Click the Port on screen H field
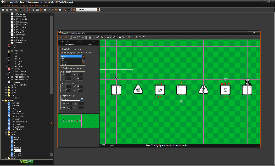 tap(80, 90)
